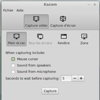This screenshot has height=100, width=100.
Task: Open the Fichier menu
Action: [8, 10]
